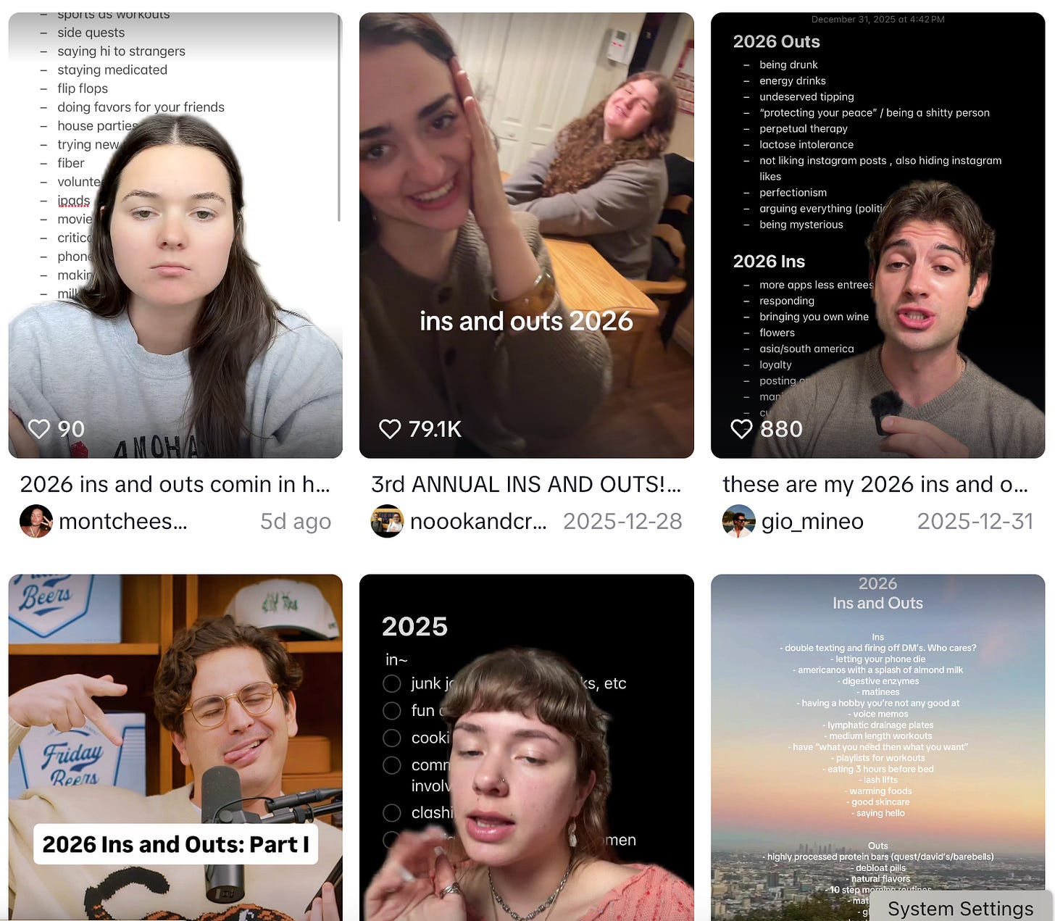1055x921 pixels.
Task: Open the gio_mineo profile avatar
Action: pyautogui.click(x=739, y=521)
